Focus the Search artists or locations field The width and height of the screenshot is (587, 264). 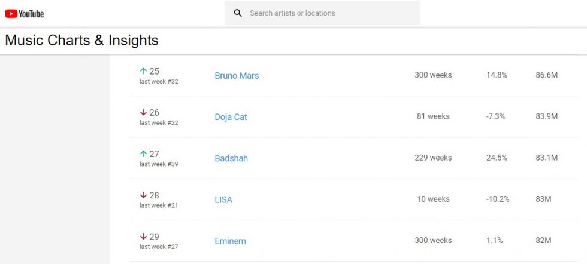click(322, 13)
